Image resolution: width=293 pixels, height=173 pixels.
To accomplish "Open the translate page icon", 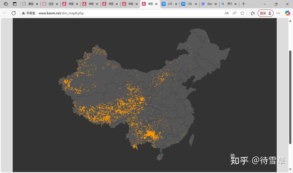I will tap(227, 13).
